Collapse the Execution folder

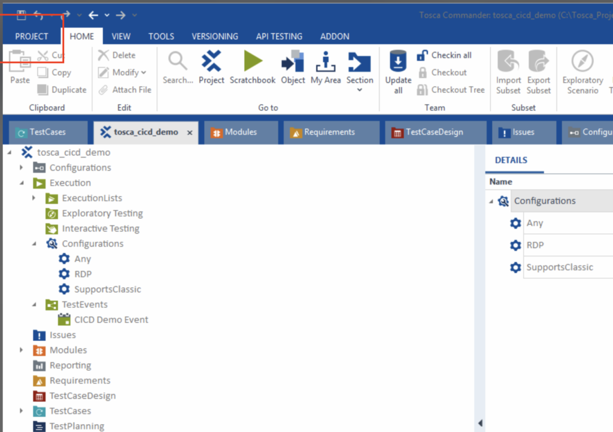coord(22,183)
